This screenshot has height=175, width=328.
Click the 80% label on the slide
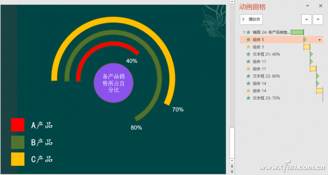tap(136, 128)
